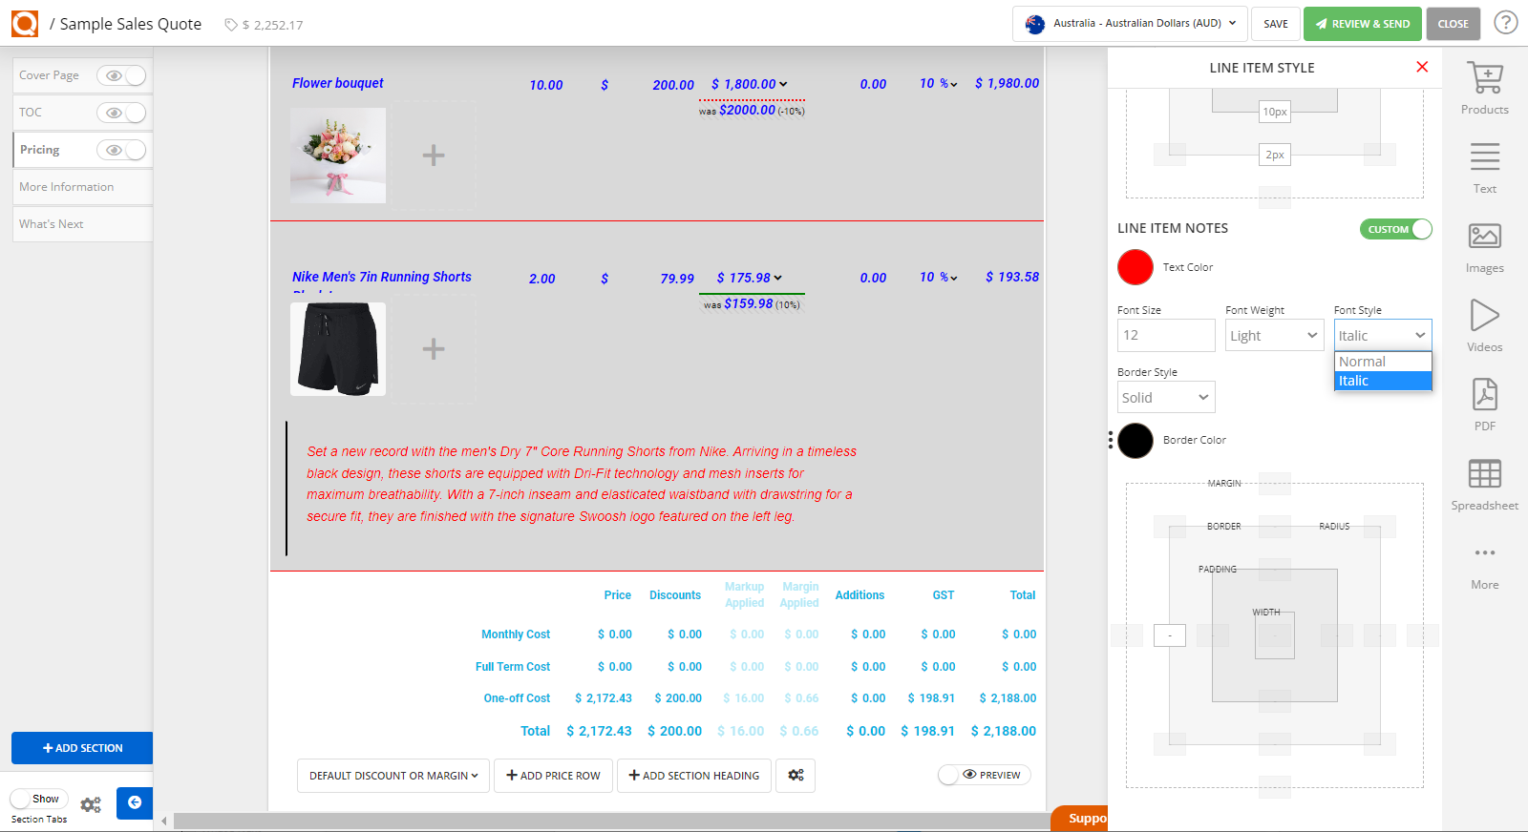Image resolution: width=1528 pixels, height=832 pixels.
Task: Add image next to Nike shorts photo
Action: 434,349
